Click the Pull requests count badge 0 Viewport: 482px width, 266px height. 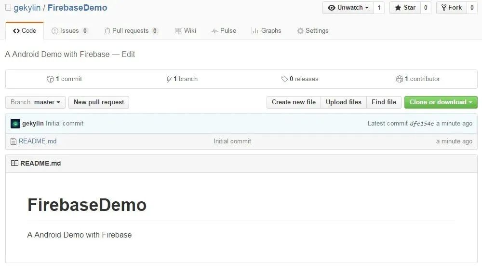tap(155, 31)
